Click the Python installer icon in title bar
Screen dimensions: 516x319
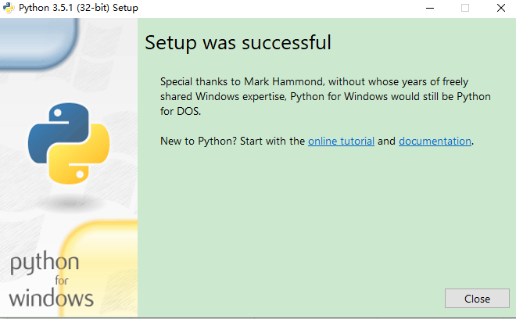(8, 8)
